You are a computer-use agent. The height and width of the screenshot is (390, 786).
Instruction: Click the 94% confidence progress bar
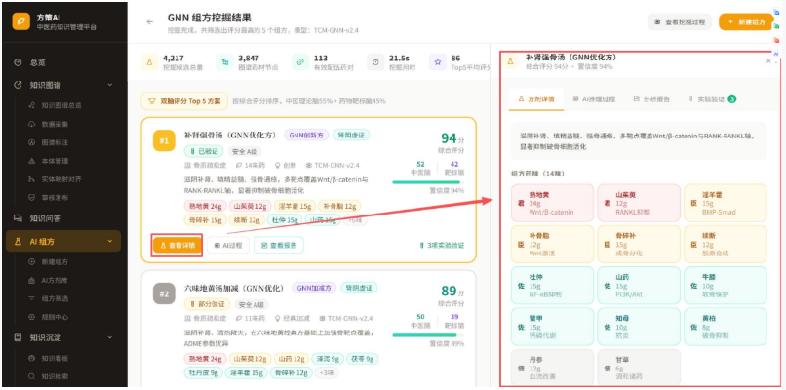point(428,182)
